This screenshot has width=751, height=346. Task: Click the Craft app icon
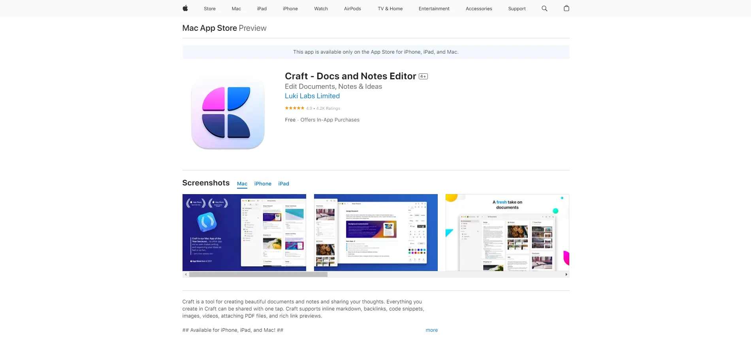(x=228, y=113)
